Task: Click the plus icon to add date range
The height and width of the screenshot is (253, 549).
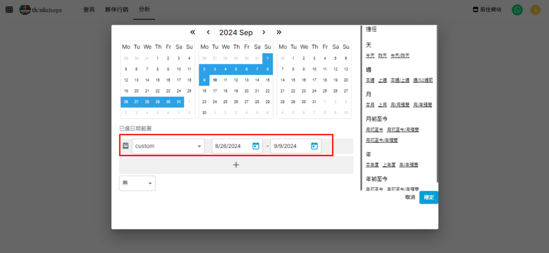Action: [x=236, y=165]
